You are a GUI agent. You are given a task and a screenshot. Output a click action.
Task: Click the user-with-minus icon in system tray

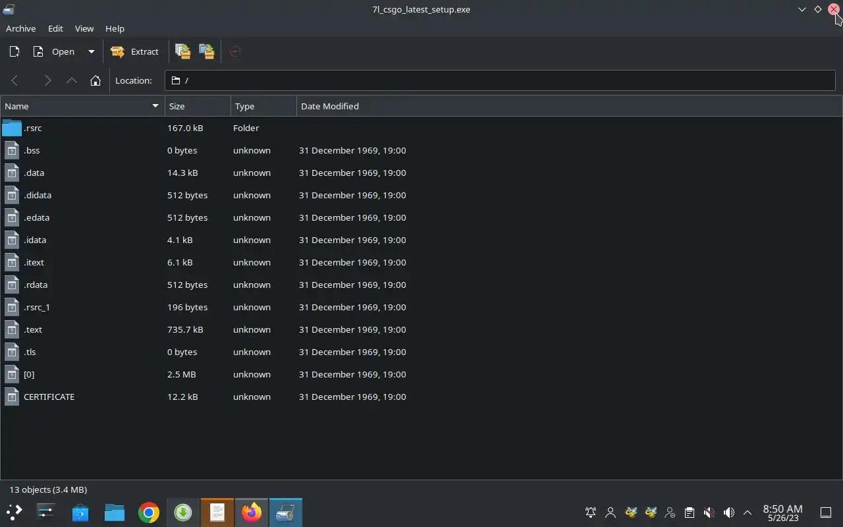click(670, 512)
